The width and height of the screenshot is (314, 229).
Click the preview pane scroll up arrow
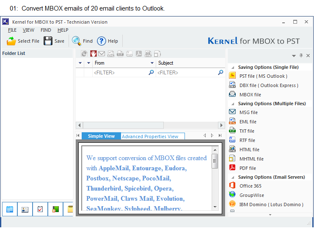(215, 150)
